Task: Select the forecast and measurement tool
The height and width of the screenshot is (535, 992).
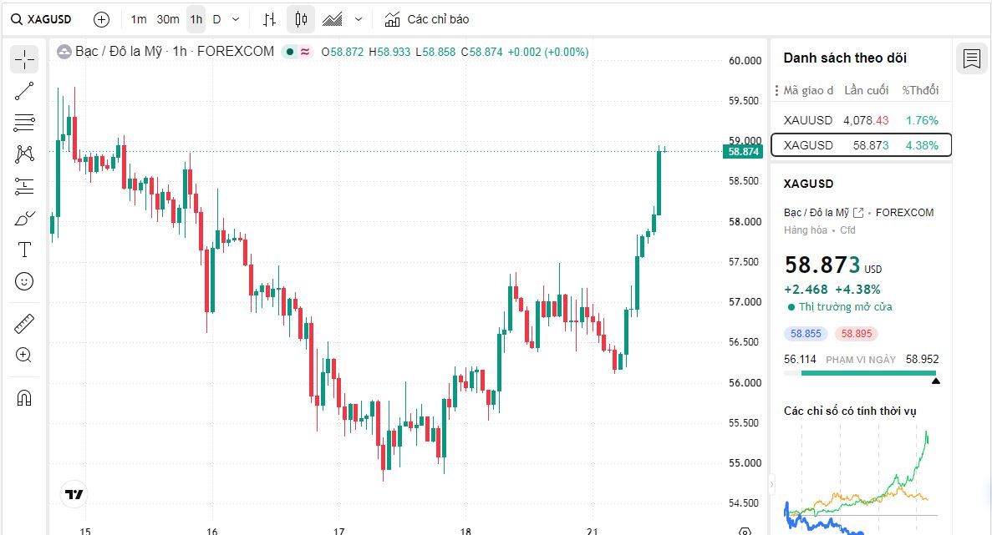Action: pyautogui.click(x=24, y=185)
